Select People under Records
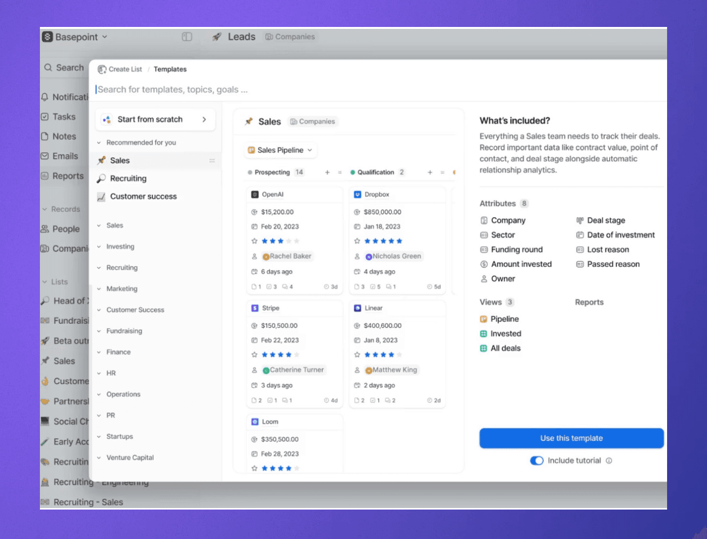The image size is (707, 539). [x=65, y=229]
